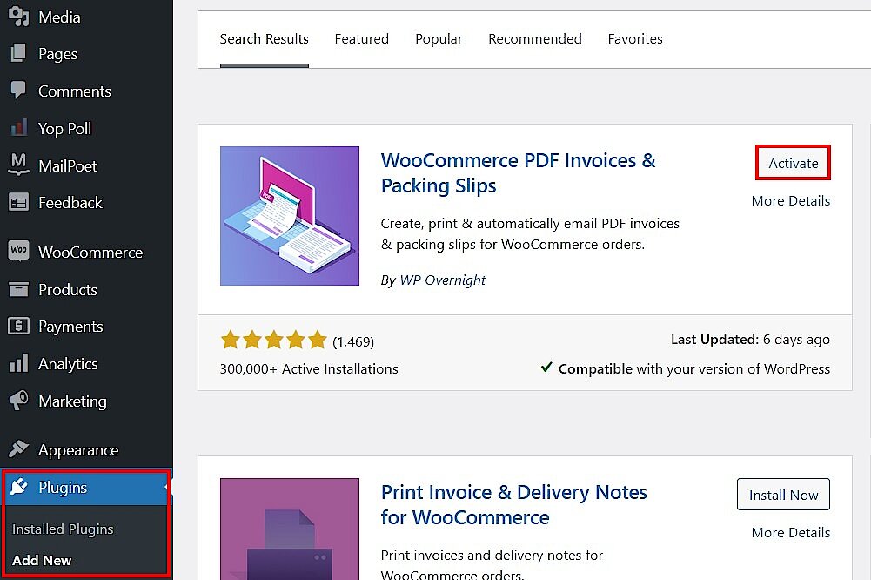Screen dimensions: 871x580
Task: Open WooCommerce via its logo icon
Action: pyautogui.click(x=17, y=252)
